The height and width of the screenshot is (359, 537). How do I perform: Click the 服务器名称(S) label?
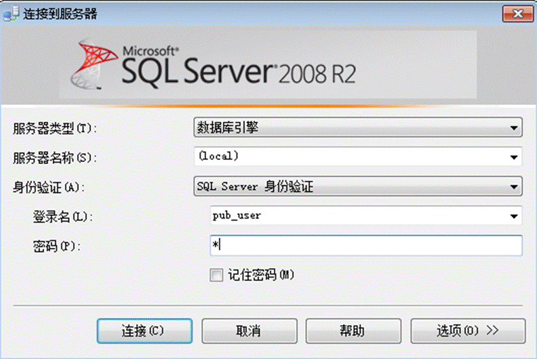(x=55, y=158)
